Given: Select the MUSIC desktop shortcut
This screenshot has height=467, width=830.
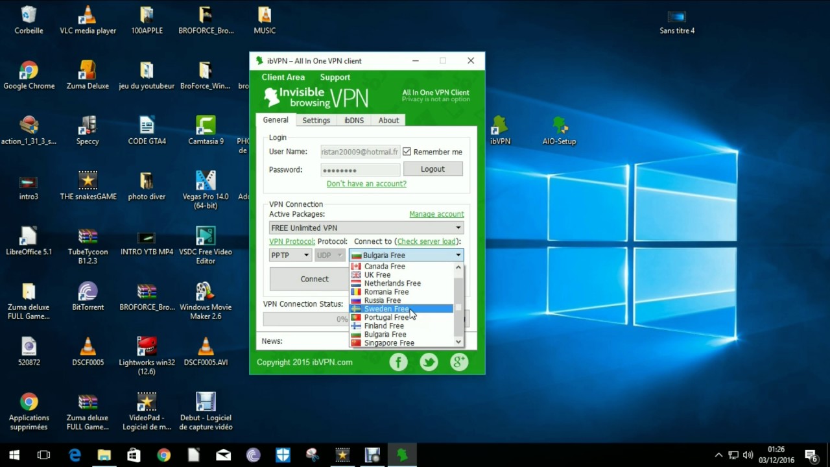Looking at the screenshot, I should (265, 20).
